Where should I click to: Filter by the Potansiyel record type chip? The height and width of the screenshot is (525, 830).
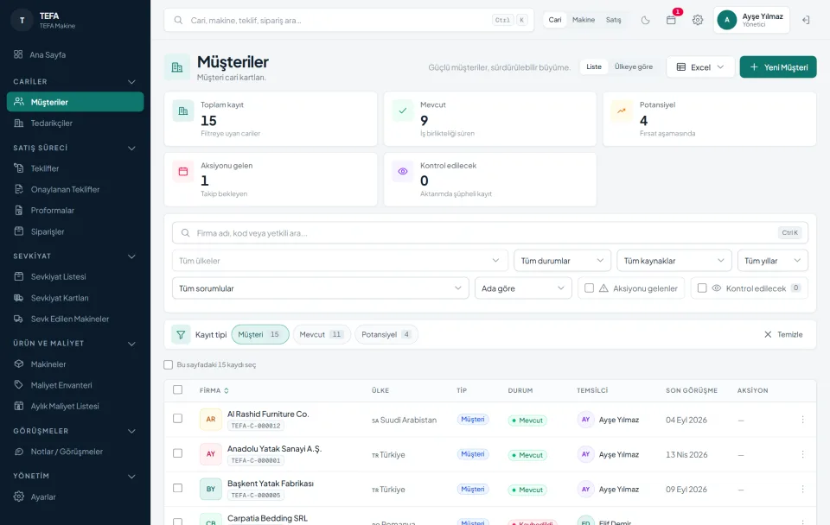pyautogui.click(x=386, y=335)
